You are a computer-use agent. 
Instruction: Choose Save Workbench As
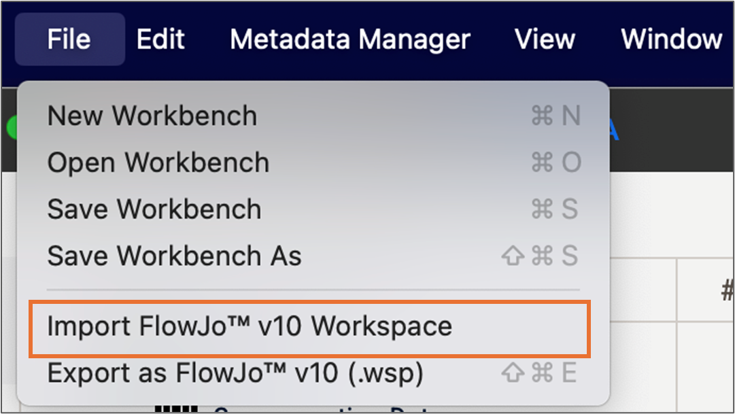(174, 256)
